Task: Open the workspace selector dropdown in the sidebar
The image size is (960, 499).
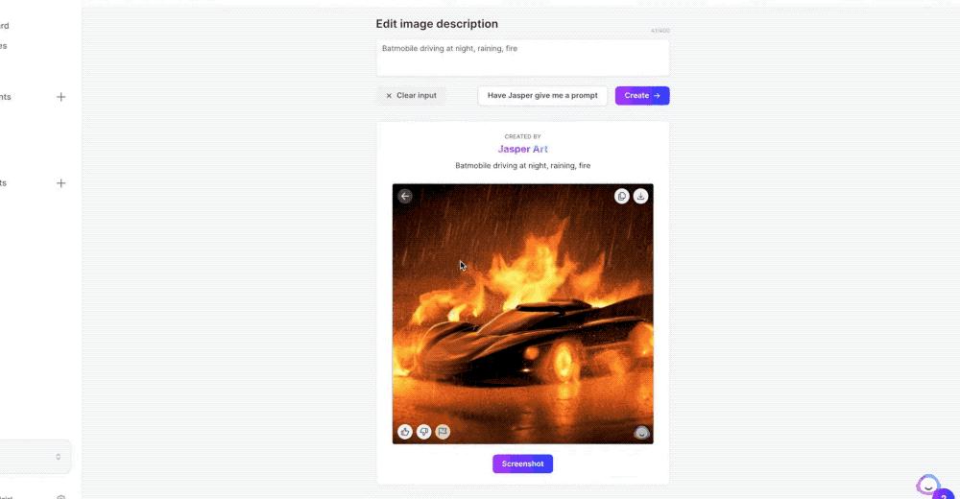Action: point(35,457)
